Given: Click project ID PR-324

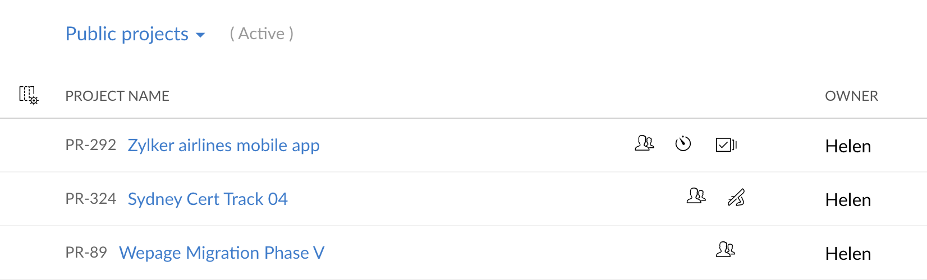Looking at the screenshot, I should click(x=91, y=199).
